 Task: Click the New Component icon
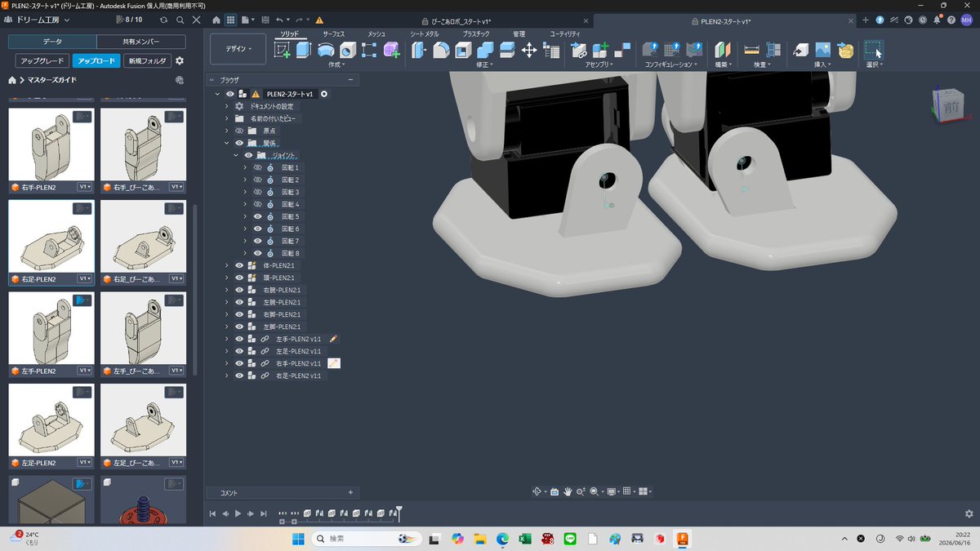click(601, 50)
